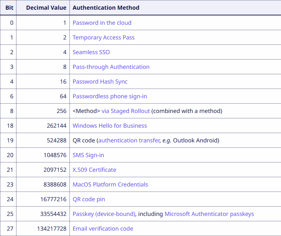
Task: Click the 'QR code pin' link
Action: (89, 199)
